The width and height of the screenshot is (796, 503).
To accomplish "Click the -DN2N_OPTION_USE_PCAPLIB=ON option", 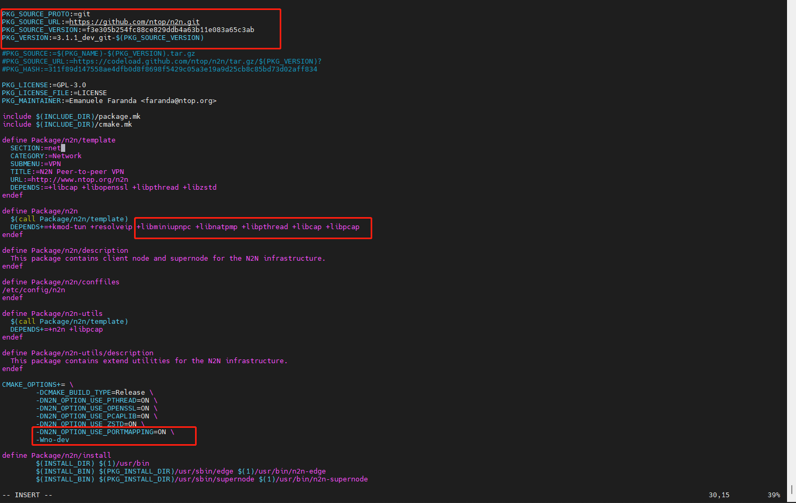I will point(93,416).
